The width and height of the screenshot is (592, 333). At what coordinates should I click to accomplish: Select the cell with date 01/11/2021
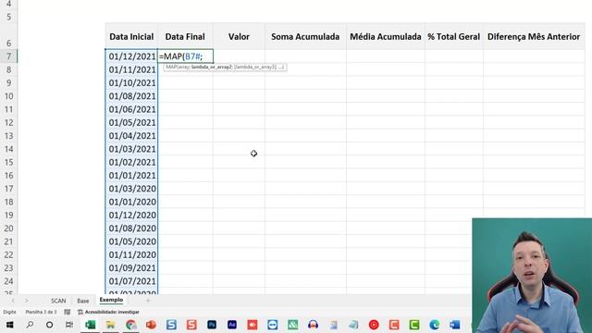point(131,69)
